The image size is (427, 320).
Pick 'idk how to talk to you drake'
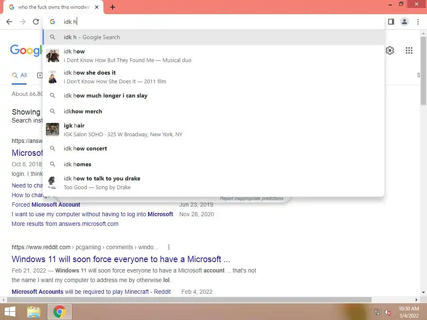click(x=213, y=182)
